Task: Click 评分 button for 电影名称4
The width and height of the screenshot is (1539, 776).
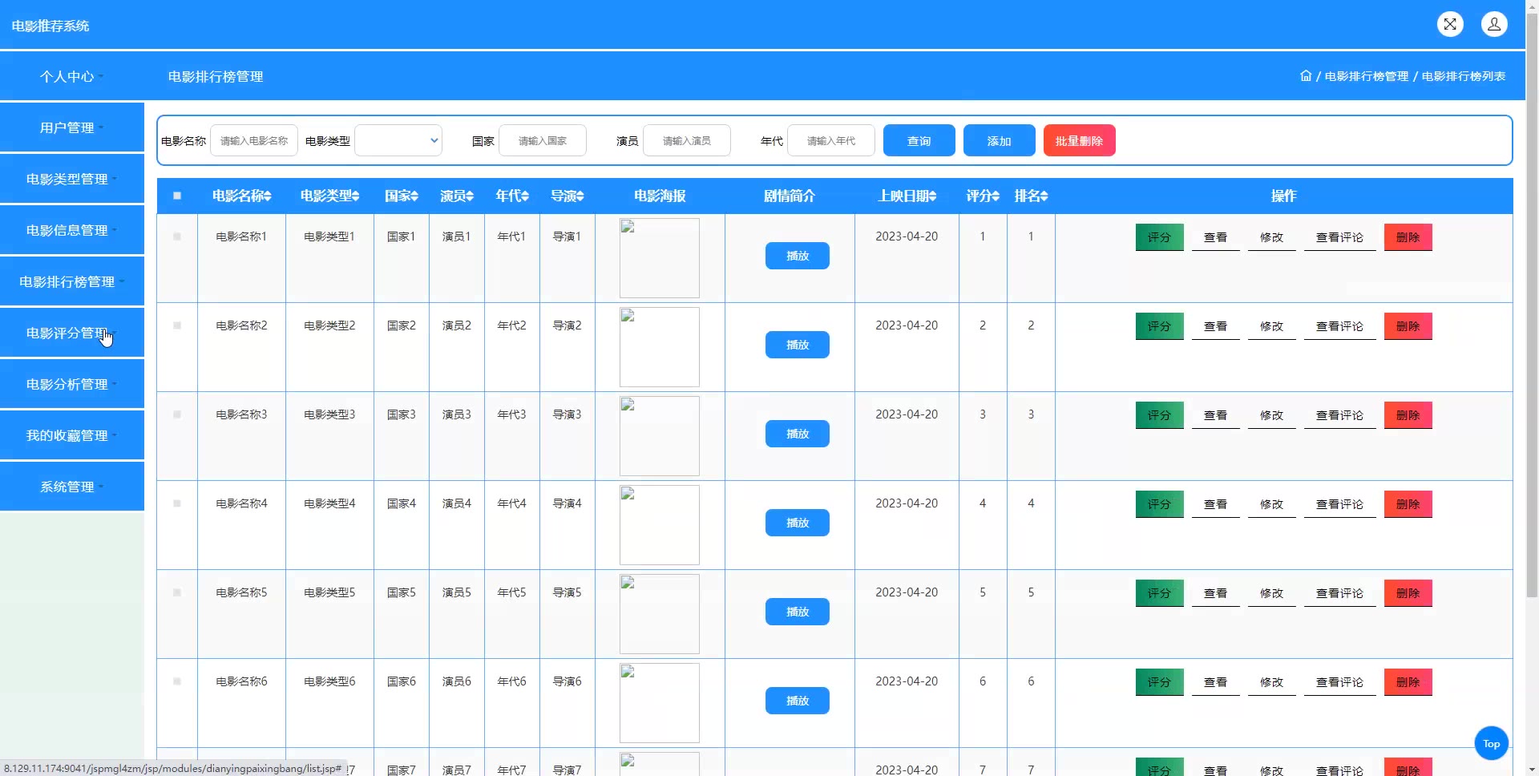Action: click(1160, 504)
